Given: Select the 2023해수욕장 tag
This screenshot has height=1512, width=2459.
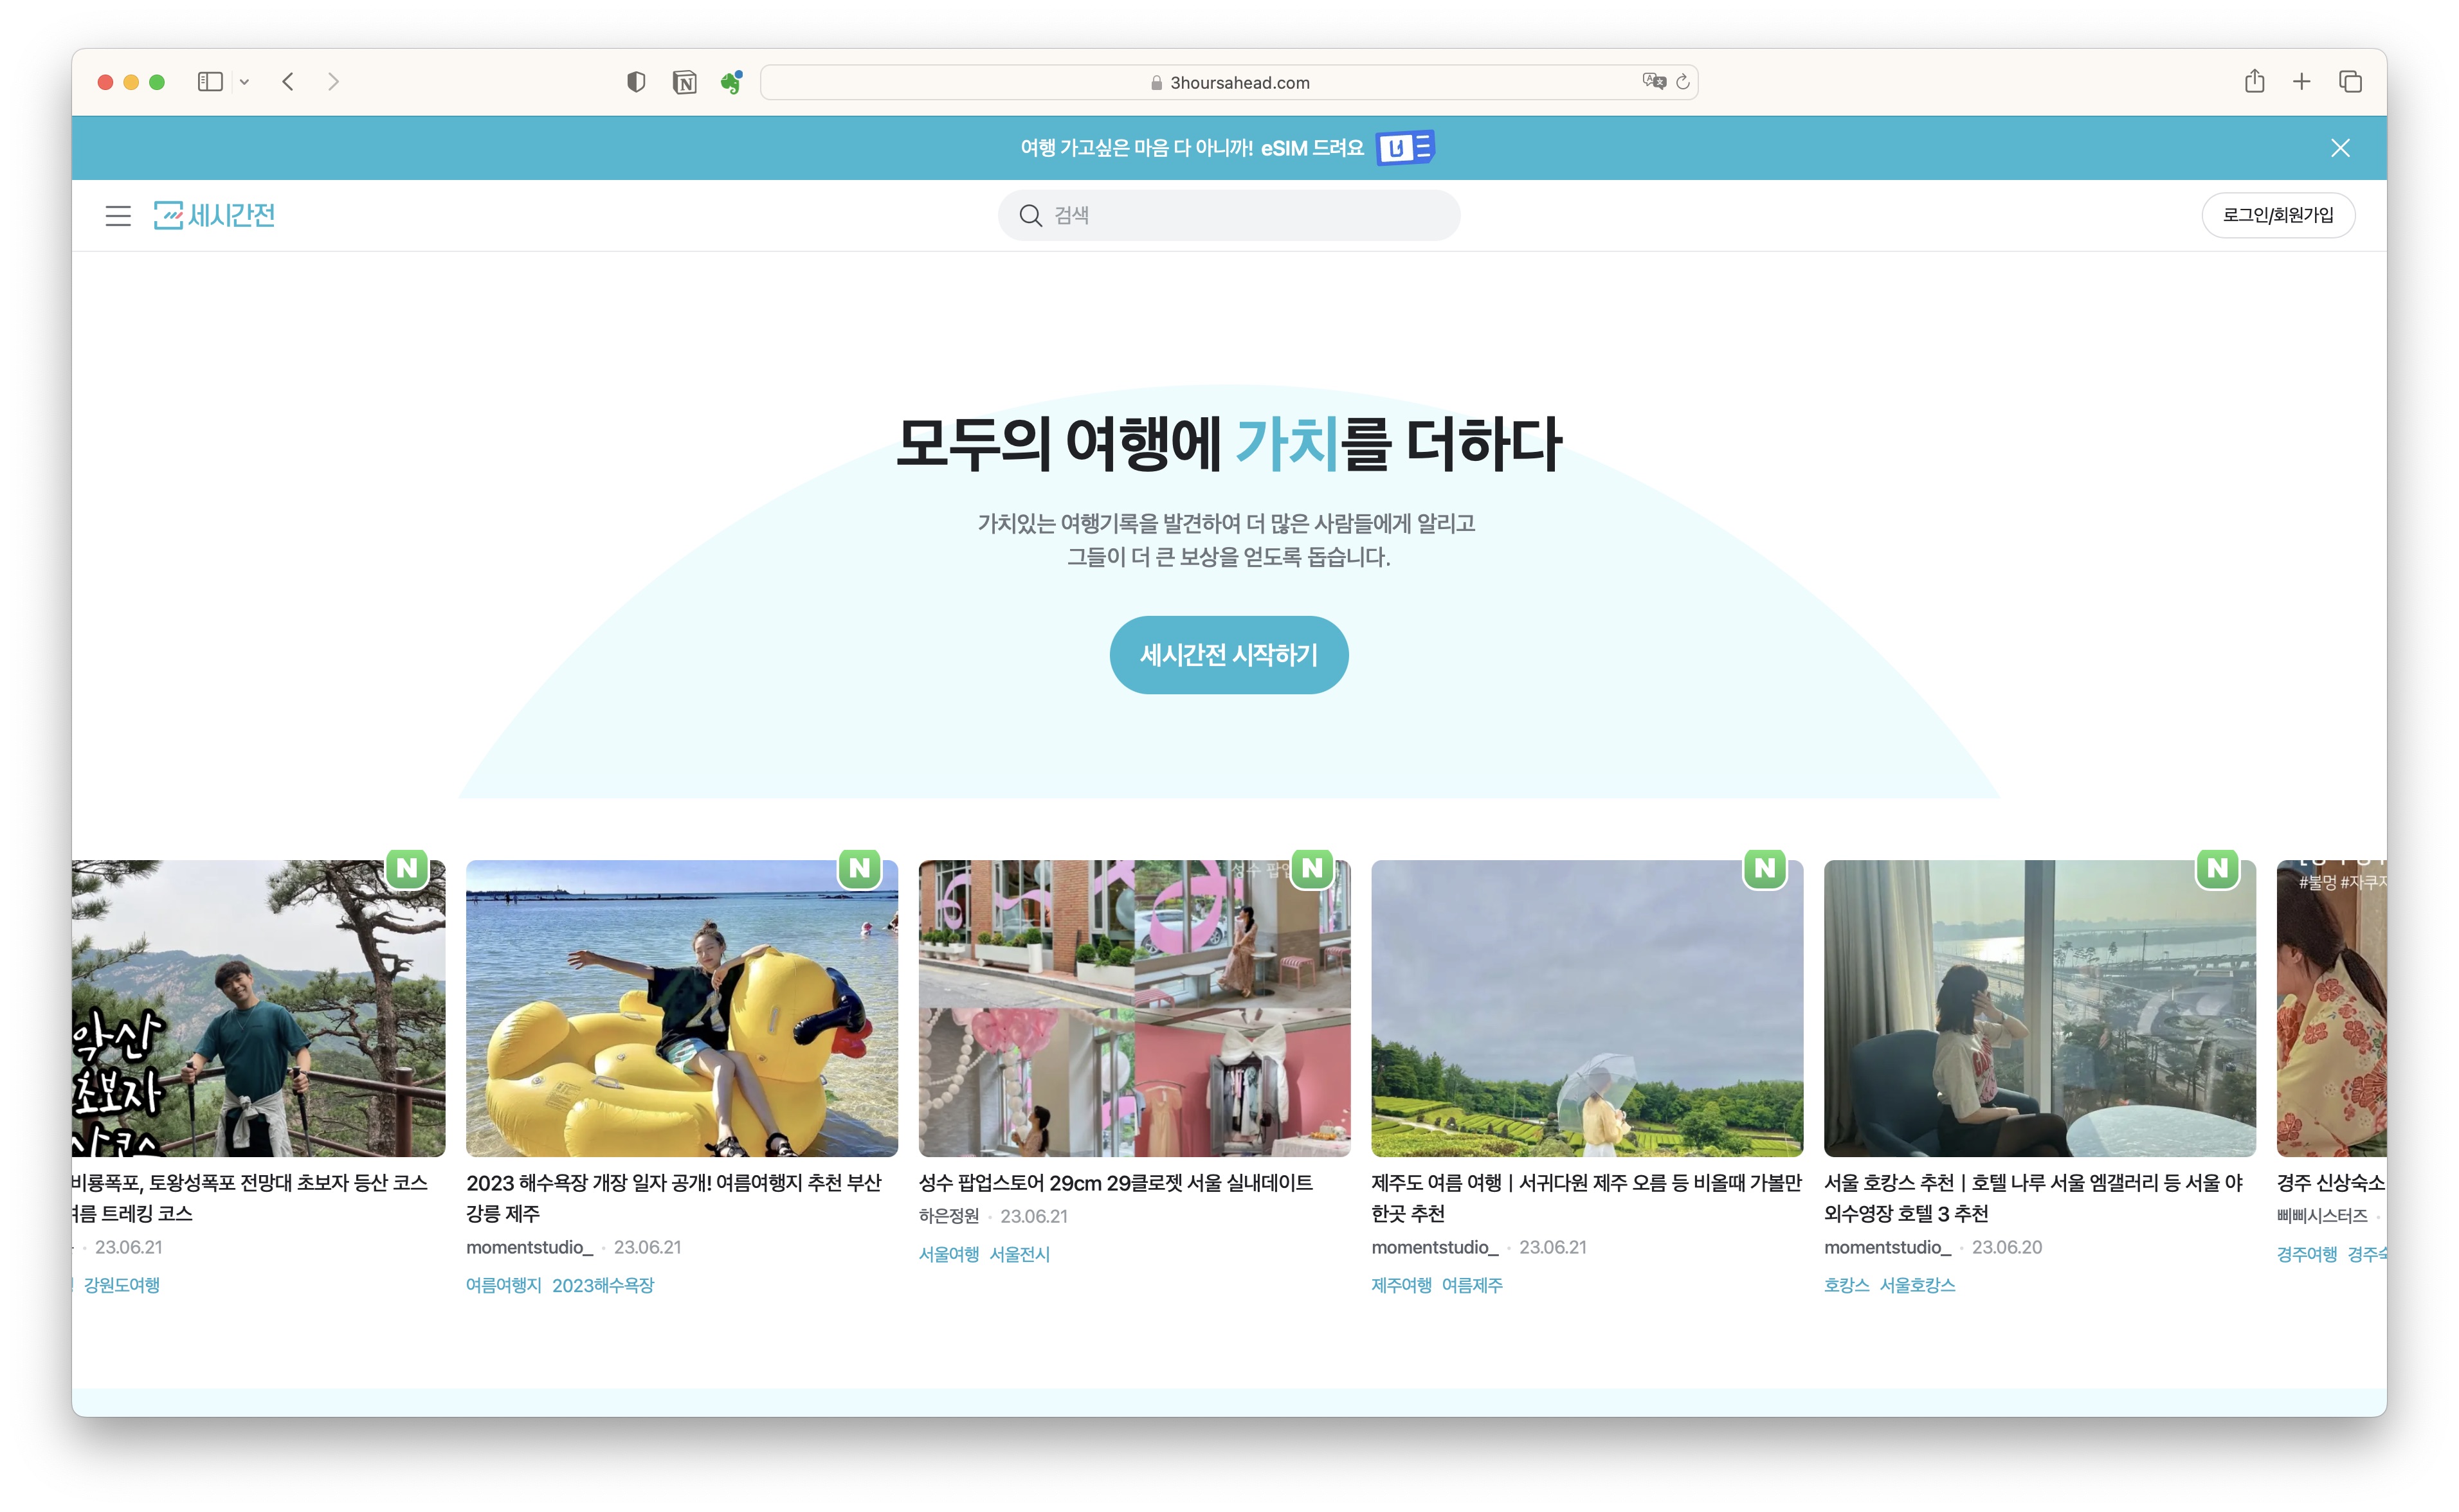Looking at the screenshot, I should point(603,1285).
